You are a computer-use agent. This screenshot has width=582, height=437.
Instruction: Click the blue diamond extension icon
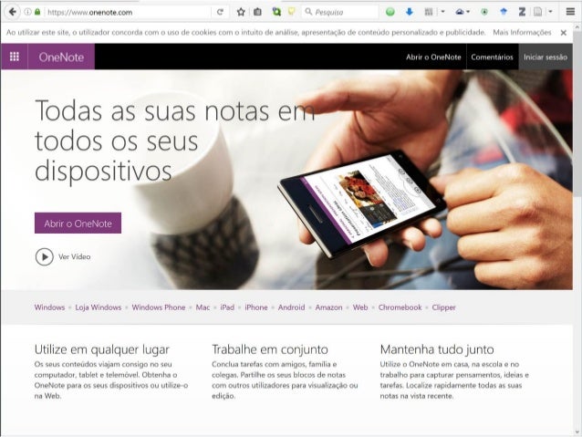(x=504, y=12)
